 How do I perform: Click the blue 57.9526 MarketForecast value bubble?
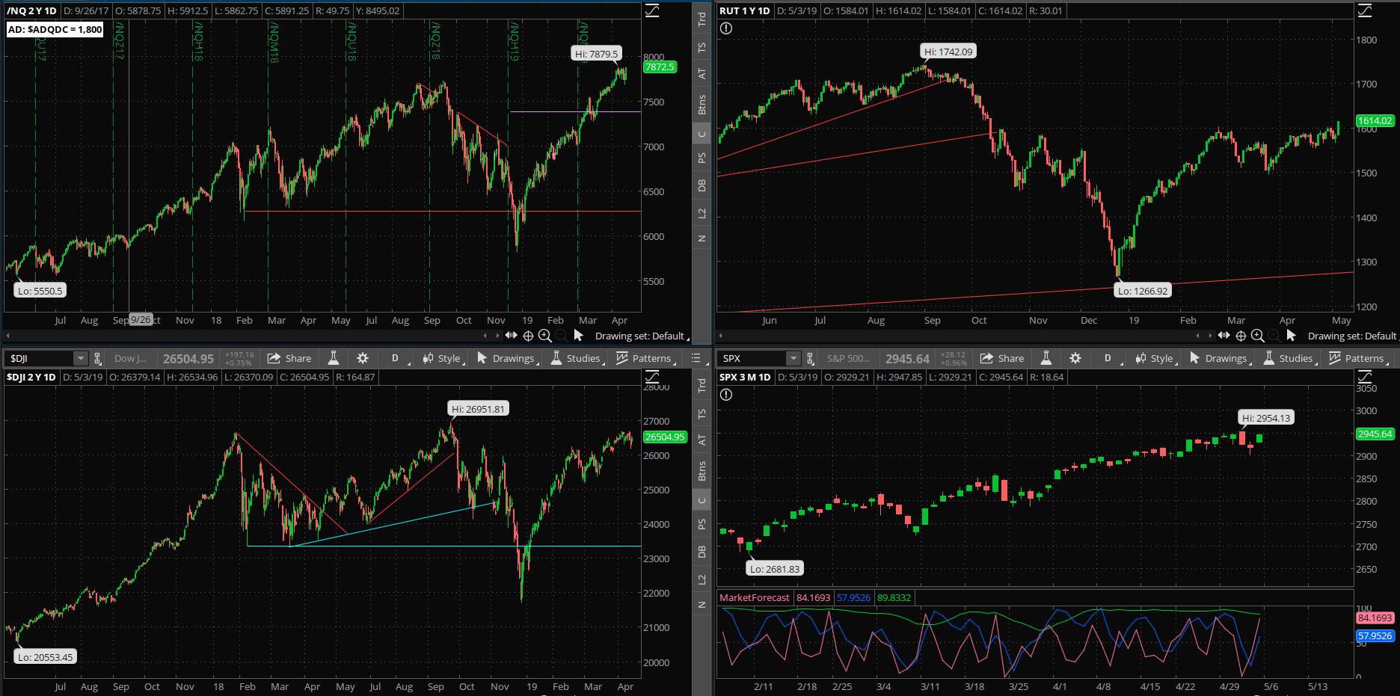pos(1375,635)
